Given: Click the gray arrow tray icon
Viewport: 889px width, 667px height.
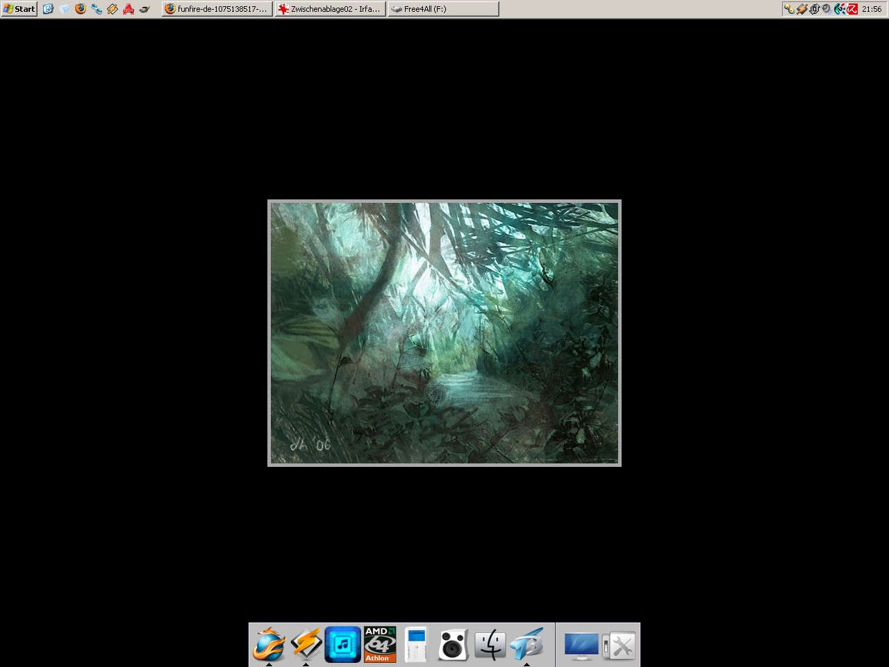Looking at the screenshot, I should pos(815,9).
